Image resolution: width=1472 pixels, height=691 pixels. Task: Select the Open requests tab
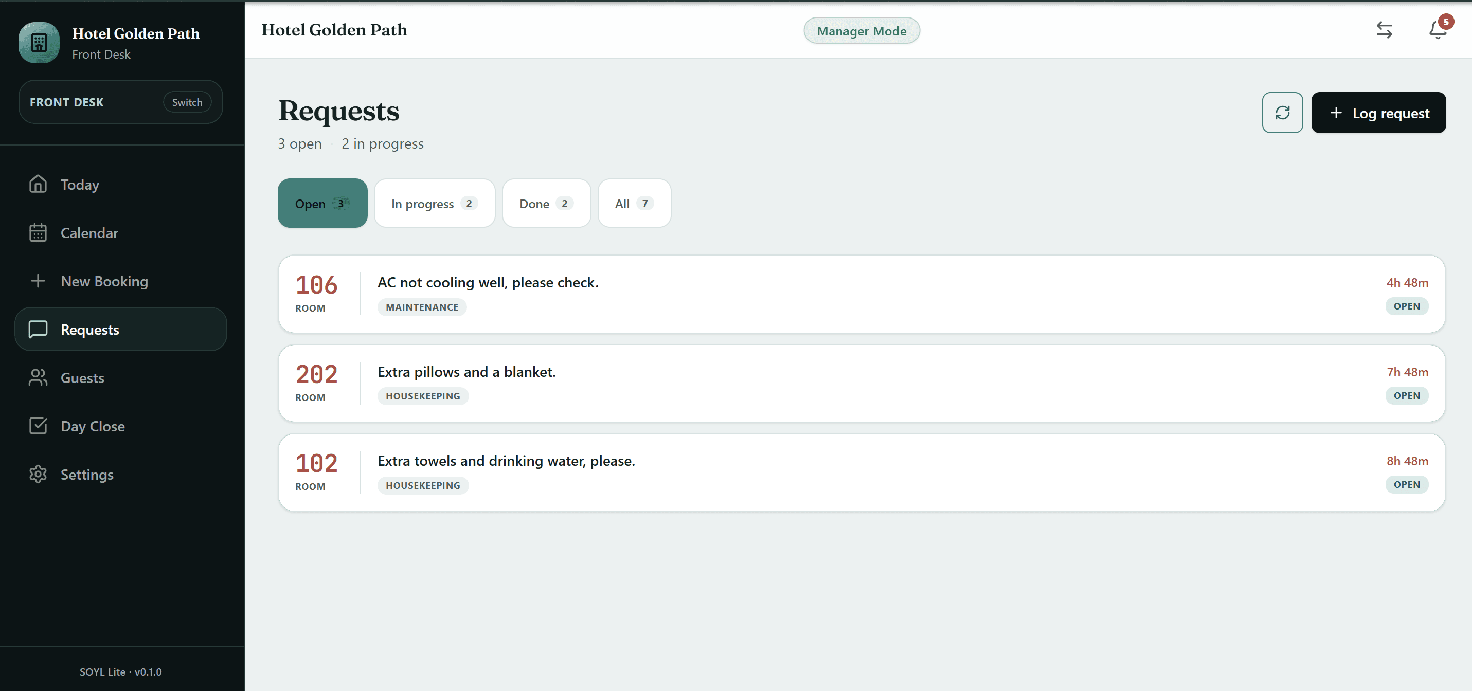pyautogui.click(x=322, y=203)
